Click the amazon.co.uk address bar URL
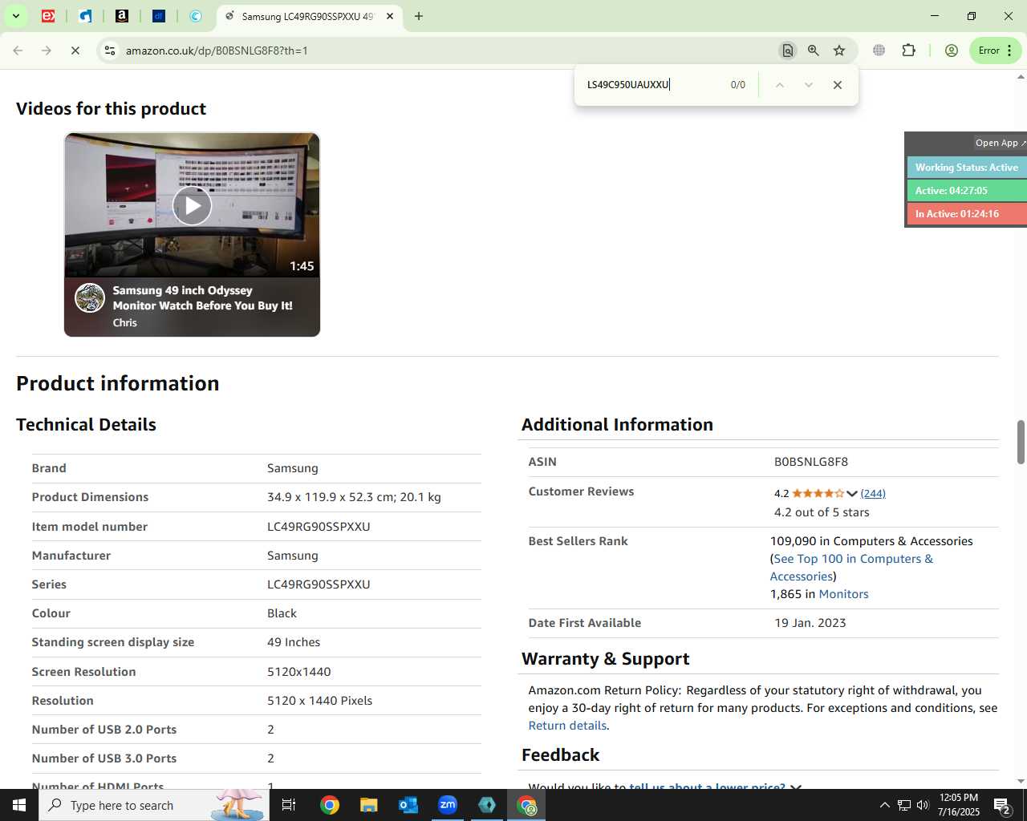 click(x=217, y=51)
